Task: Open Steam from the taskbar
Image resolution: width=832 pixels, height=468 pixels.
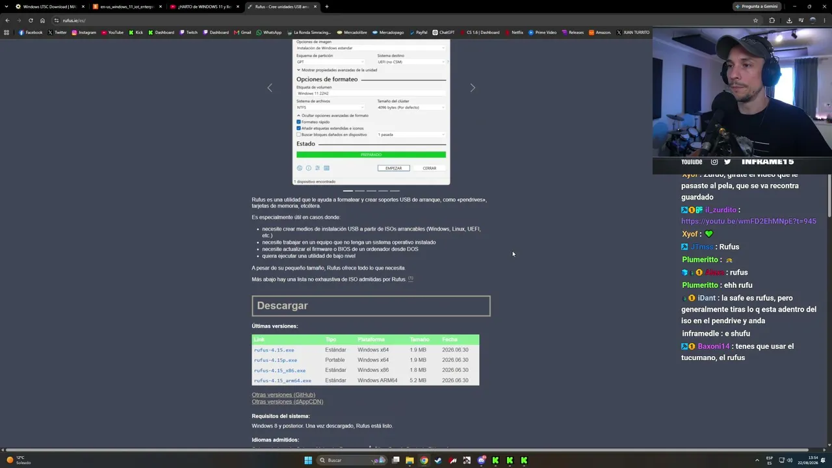Action: (x=438, y=460)
